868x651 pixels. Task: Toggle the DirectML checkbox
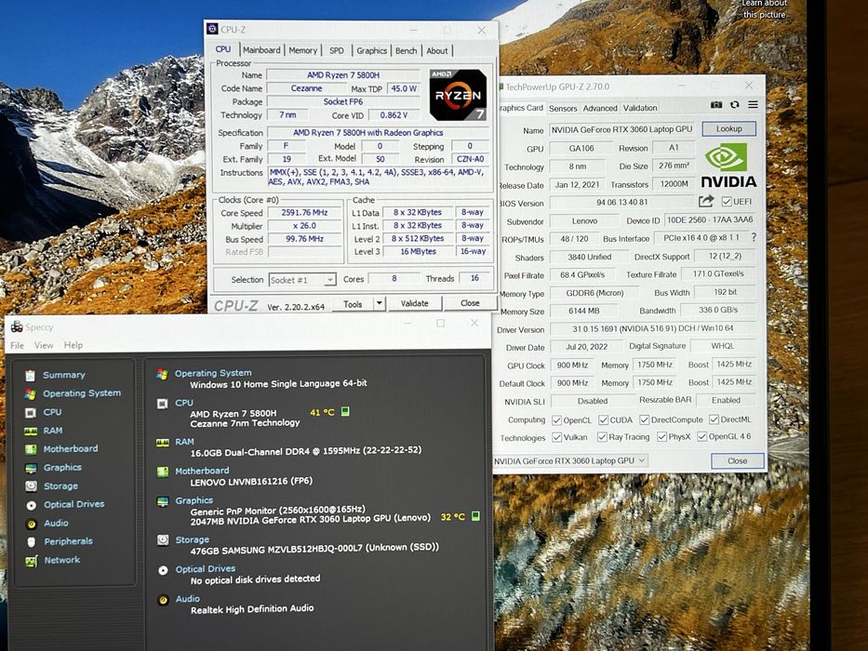pyautogui.click(x=714, y=419)
